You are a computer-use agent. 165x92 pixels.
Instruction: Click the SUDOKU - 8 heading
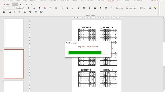pyautogui.click(x=108, y=27)
